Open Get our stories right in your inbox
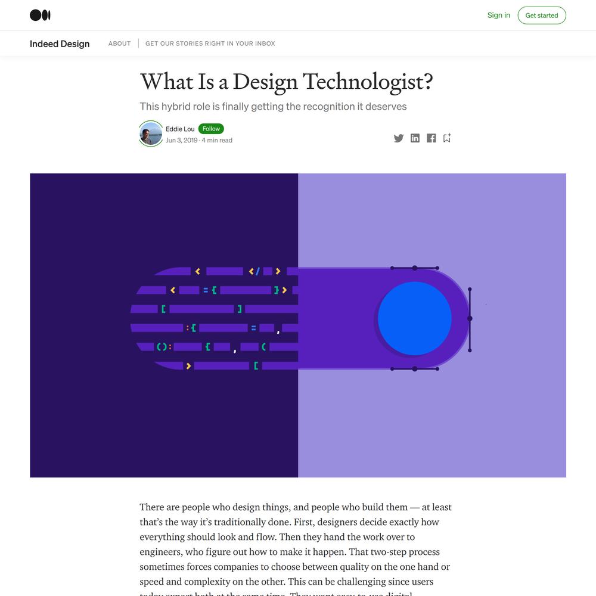Image resolution: width=596 pixels, height=596 pixels. pos(210,44)
